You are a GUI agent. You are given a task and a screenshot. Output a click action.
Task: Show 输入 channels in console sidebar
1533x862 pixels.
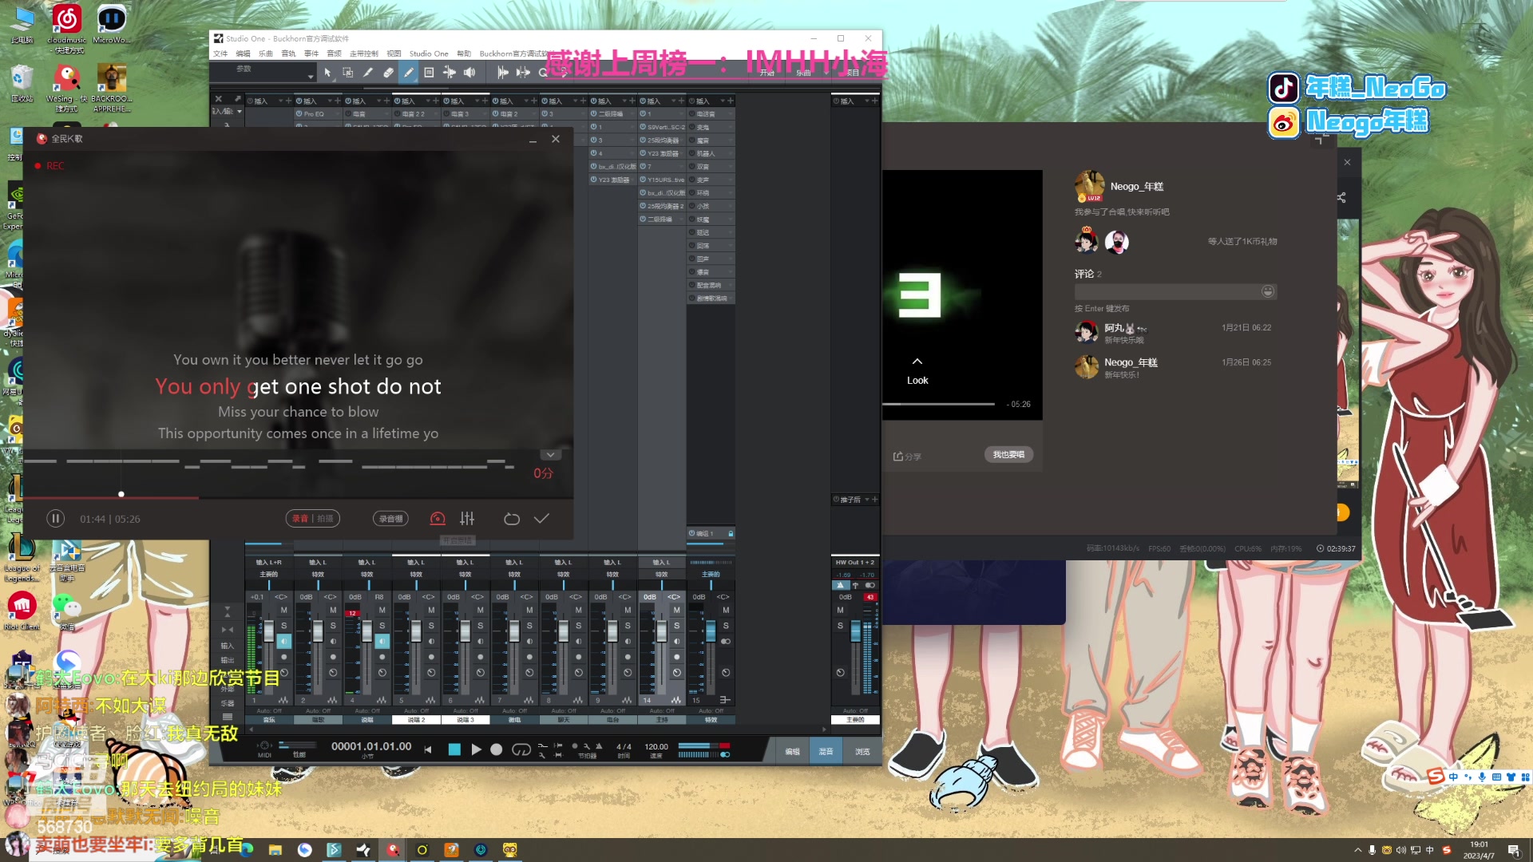[228, 646]
